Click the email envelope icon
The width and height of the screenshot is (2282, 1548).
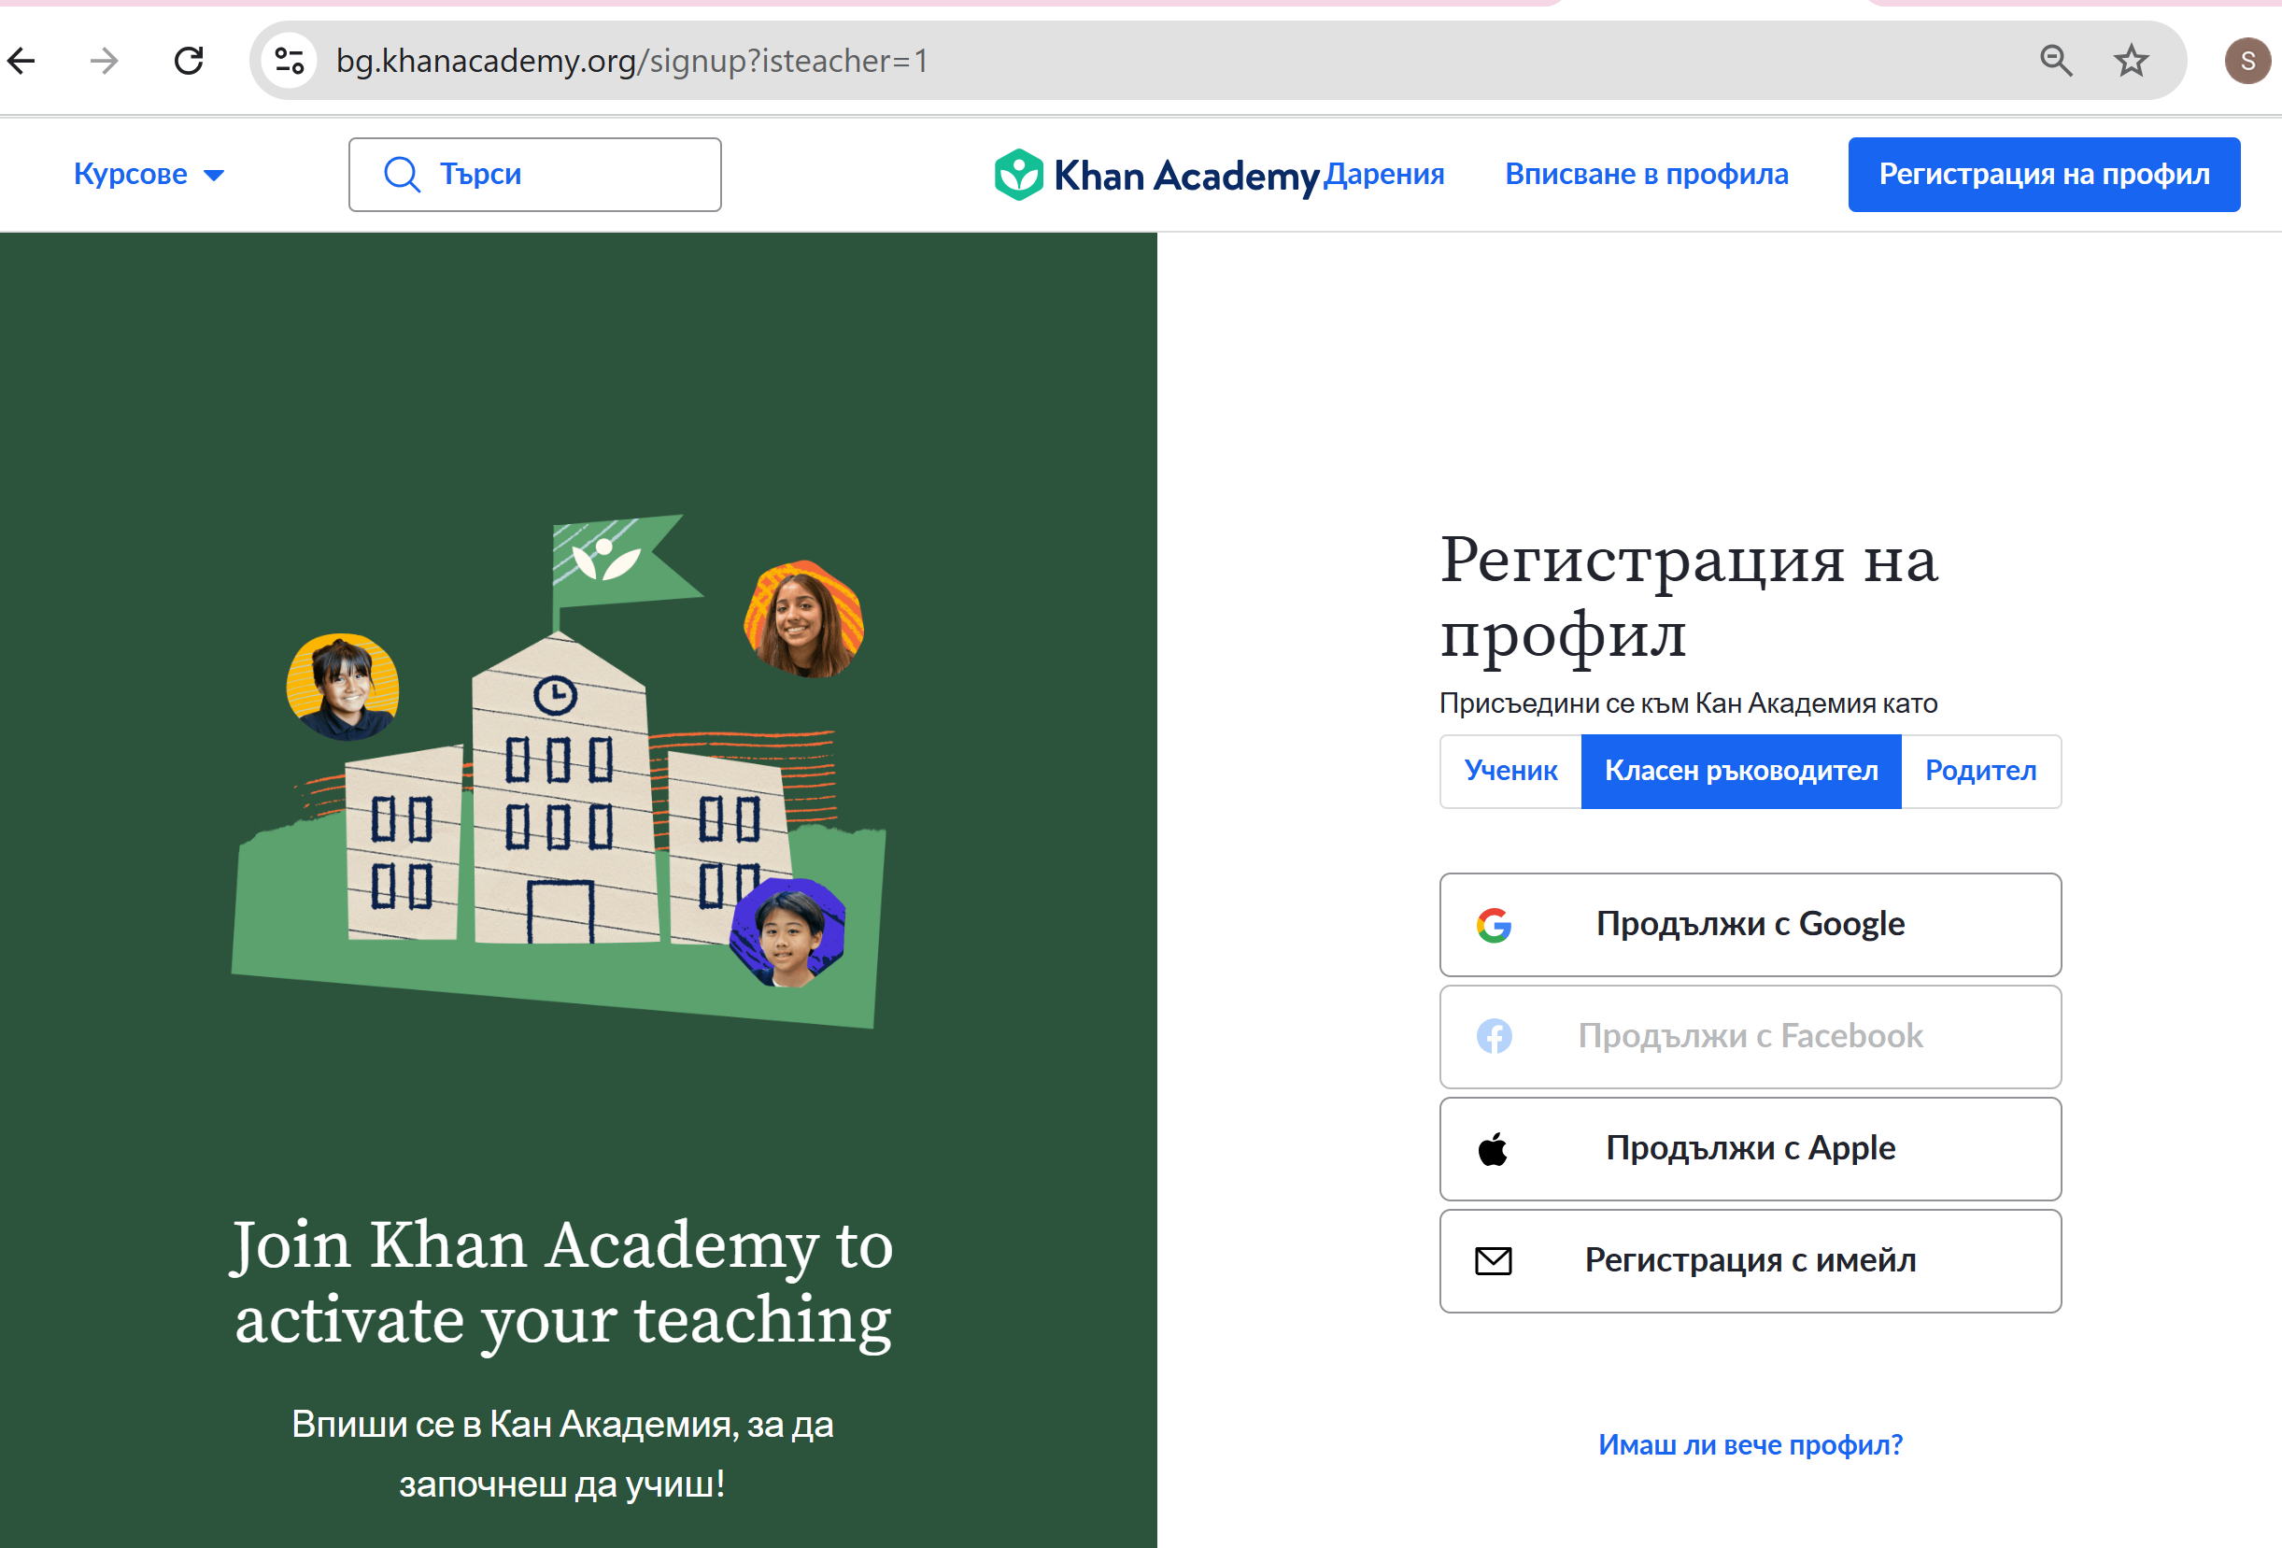tap(1494, 1260)
